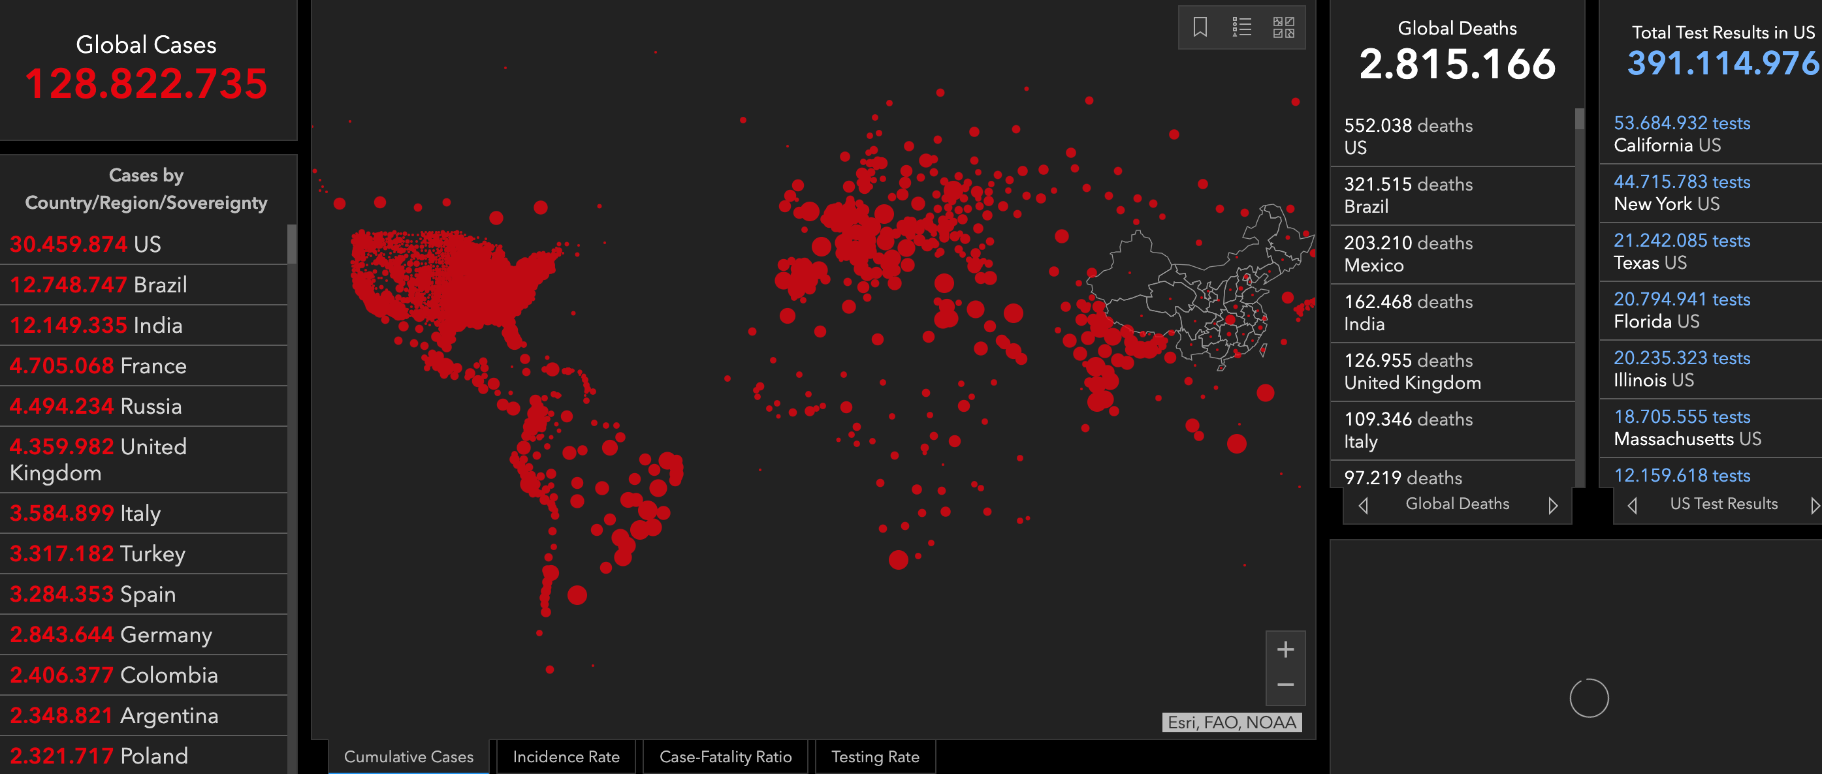Click the Global Deaths list scrollbar
1822x774 pixels.
1580,120
